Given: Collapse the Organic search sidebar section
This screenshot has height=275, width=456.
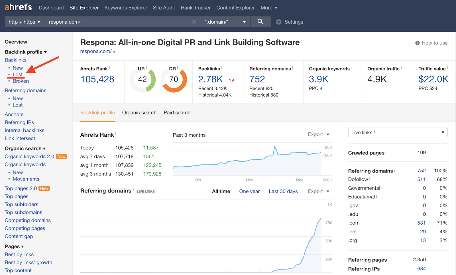Looking at the screenshot, I should point(44,149).
